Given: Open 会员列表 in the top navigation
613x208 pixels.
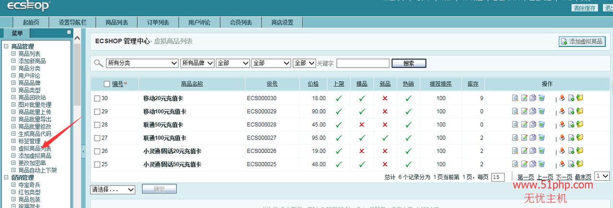Looking at the screenshot, I should click(x=241, y=22).
